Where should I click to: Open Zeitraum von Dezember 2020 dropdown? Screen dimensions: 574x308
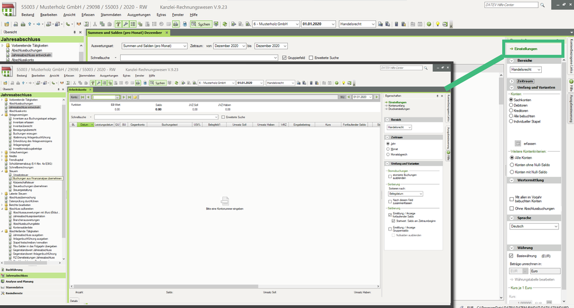click(x=229, y=46)
